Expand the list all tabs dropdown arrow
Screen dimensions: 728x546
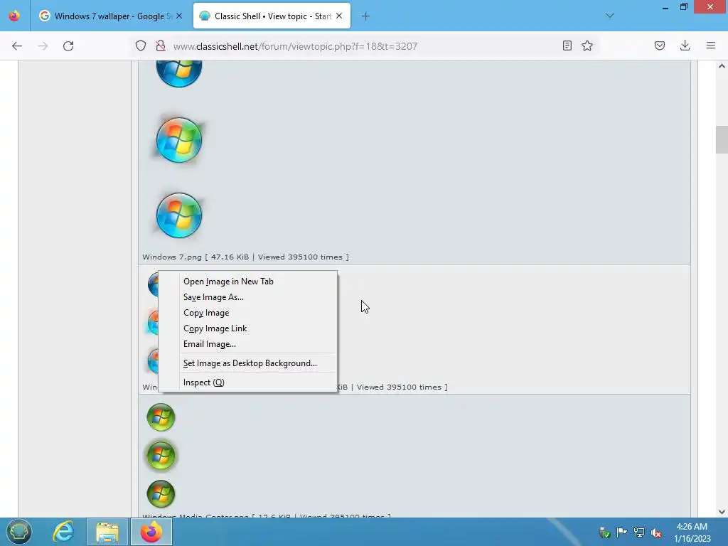610,16
